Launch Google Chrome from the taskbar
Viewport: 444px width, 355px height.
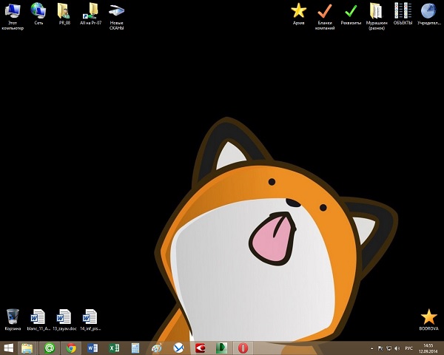click(x=71, y=348)
